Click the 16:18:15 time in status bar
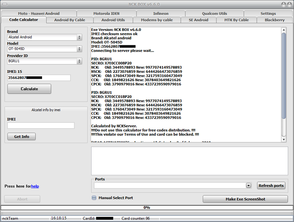The width and height of the screenshot is (294, 222). click(x=59, y=218)
